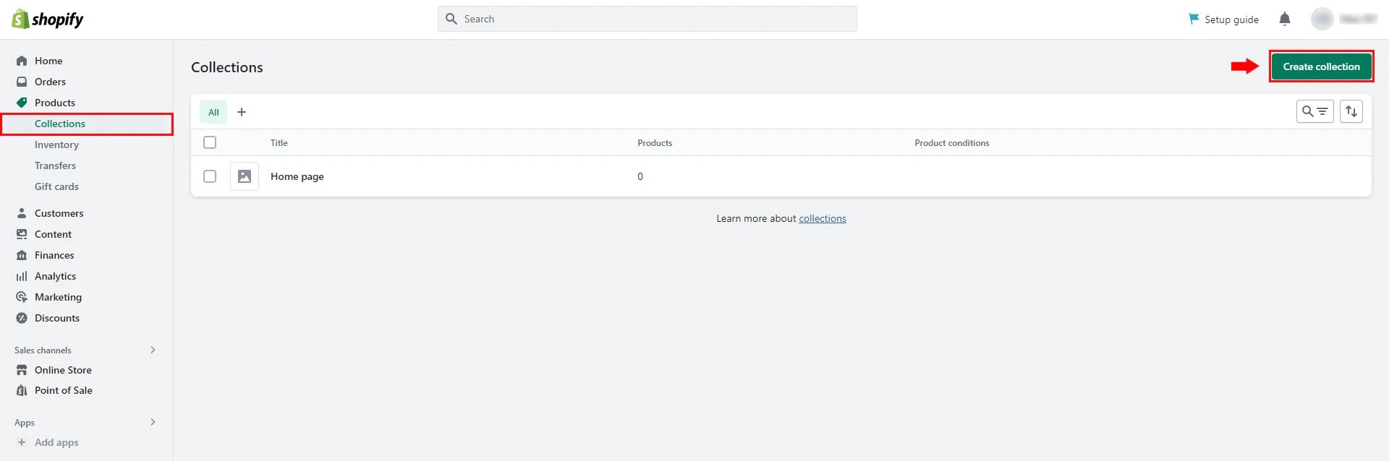
Task: Click the Finances label in sidebar
Action: (x=54, y=255)
